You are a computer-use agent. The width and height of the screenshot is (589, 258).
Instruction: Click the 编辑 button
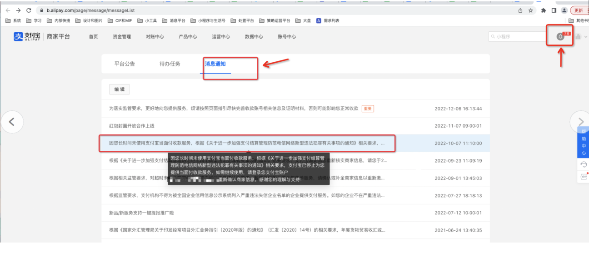tap(120, 89)
